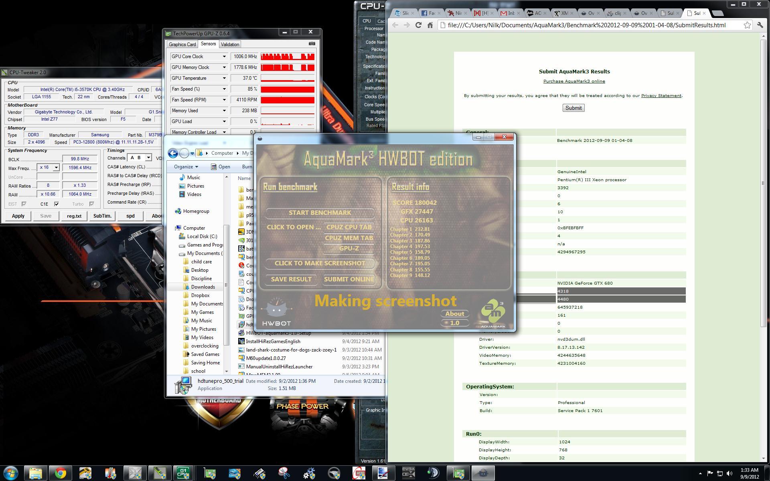Open CPUZ MEM TAB in AquaMark
The image size is (770, 481).
pyautogui.click(x=349, y=238)
